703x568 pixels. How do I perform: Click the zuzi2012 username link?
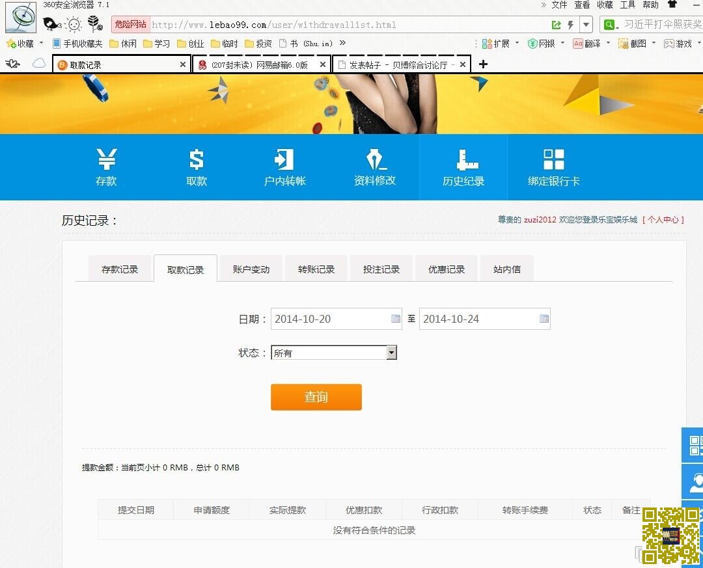point(540,220)
